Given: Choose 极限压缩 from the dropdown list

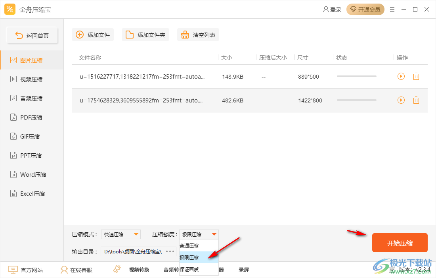Looking at the screenshot, I should click(199, 257).
